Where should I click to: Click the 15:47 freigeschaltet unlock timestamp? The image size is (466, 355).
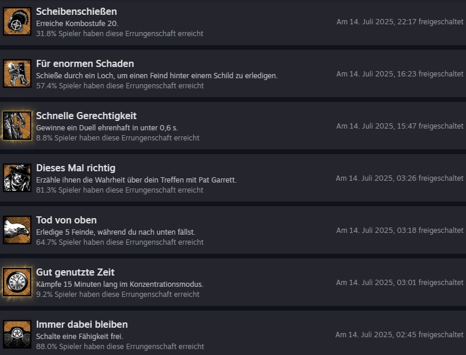(400, 126)
